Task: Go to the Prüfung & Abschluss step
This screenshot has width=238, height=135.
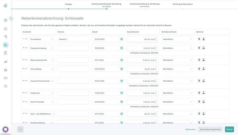Action: click(x=182, y=4)
